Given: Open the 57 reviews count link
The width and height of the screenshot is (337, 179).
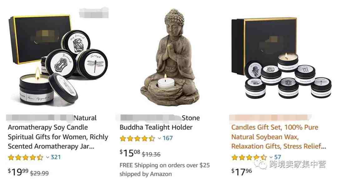Looking at the screenshot, I should point(277,157).
